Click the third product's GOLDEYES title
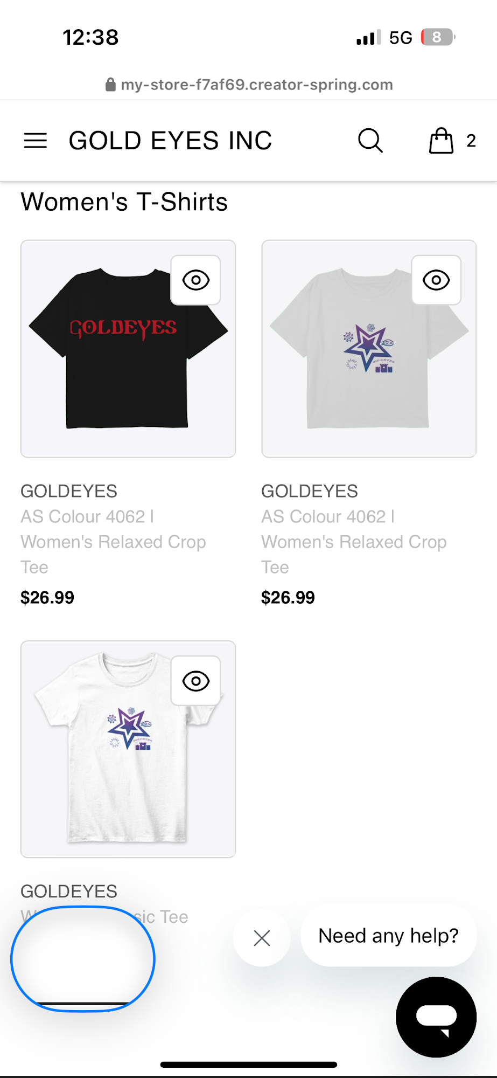This screenshot has width=497, height=1078. pyautogui.click(x=69, y=892)
